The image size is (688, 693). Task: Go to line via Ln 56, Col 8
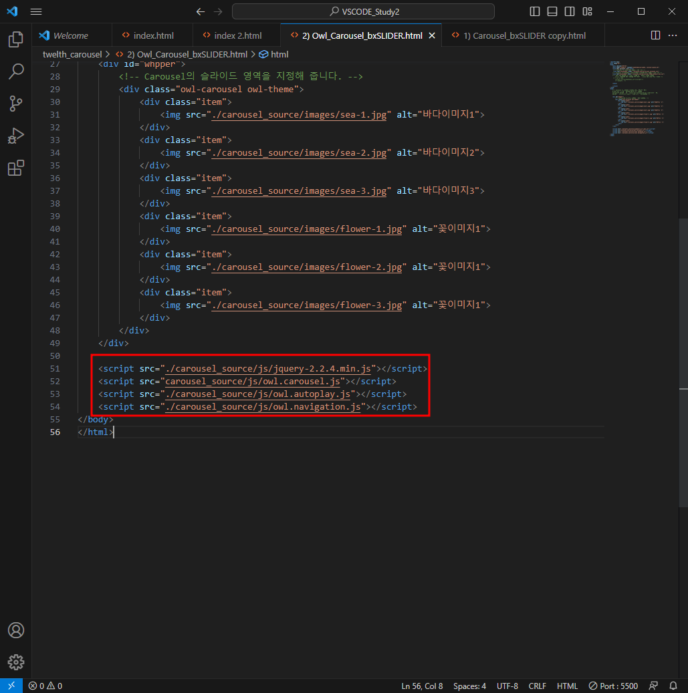pyautogui.click(x=422, y=686)
